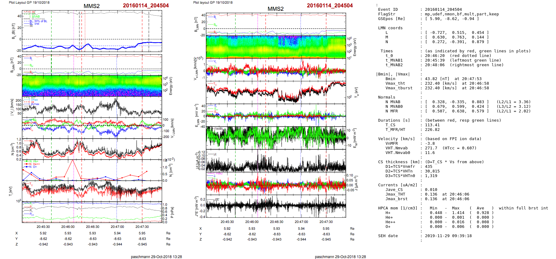Select the FlagStr value 'mp,udef,nmon,bf,mult,part,keep'
Screen dimensions: 556x259
tap(462, 14)
